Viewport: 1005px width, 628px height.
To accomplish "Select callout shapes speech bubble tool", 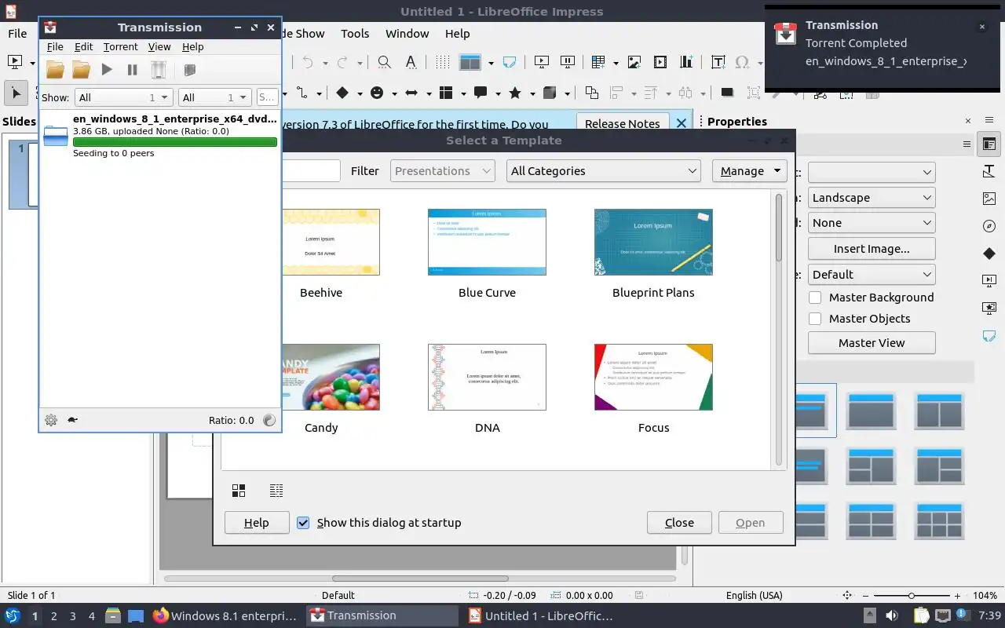I will click(x=481, y=93).
